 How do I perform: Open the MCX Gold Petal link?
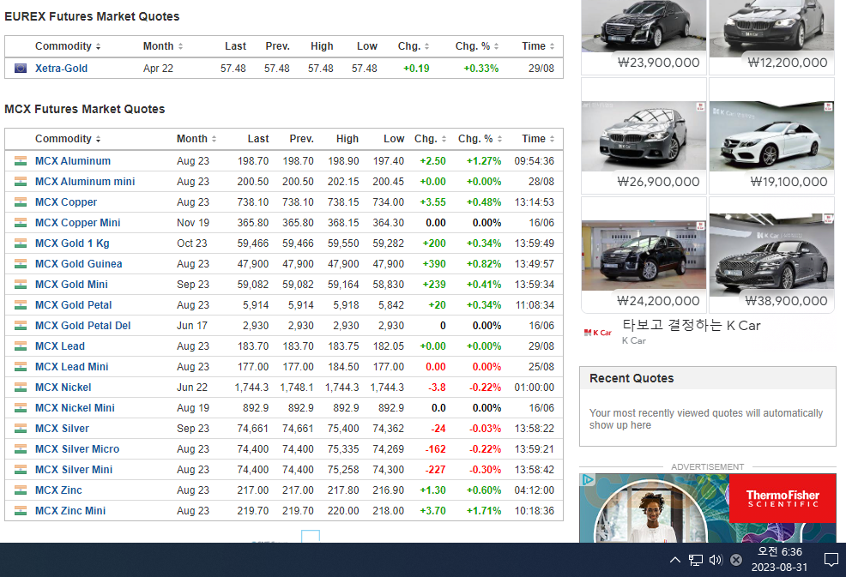coord(74,304)
